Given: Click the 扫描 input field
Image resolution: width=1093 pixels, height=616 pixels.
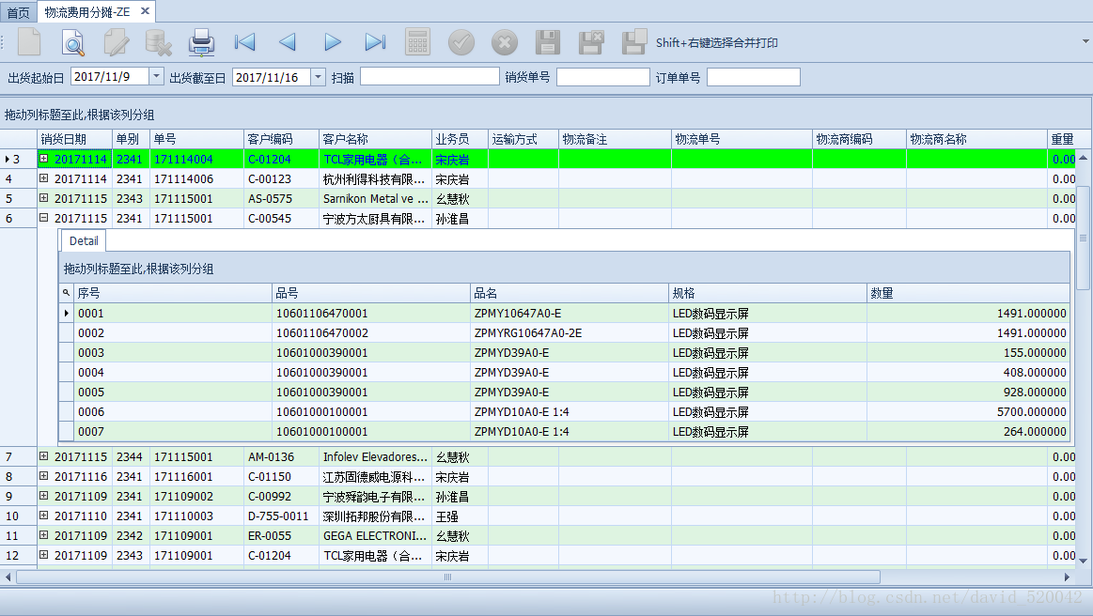Looking at the screenshot, I should click(430, 77).
